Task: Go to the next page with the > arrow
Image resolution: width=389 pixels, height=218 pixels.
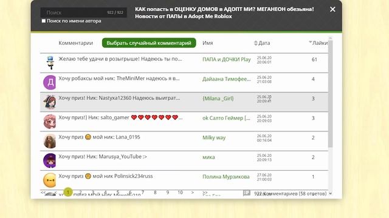Action: (x=193, y=193)
